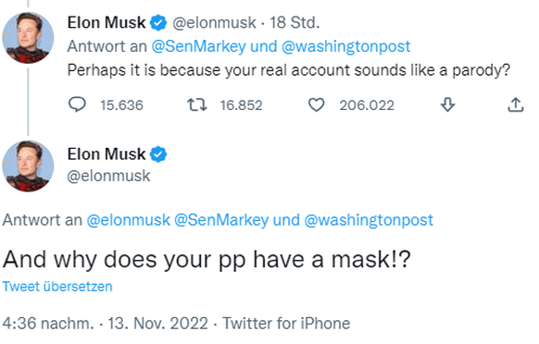Click 206.022 likes count
Viewport: 539px width, 344px height.
click(x=367, y=105)
